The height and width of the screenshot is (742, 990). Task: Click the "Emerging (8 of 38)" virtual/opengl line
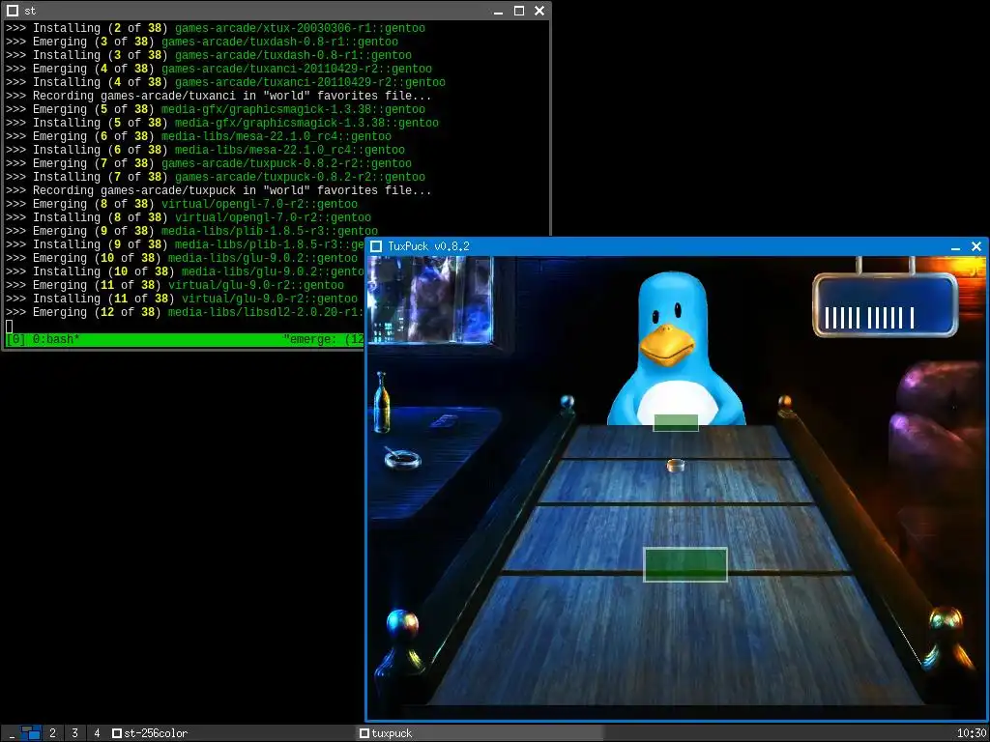click(182, 204)
